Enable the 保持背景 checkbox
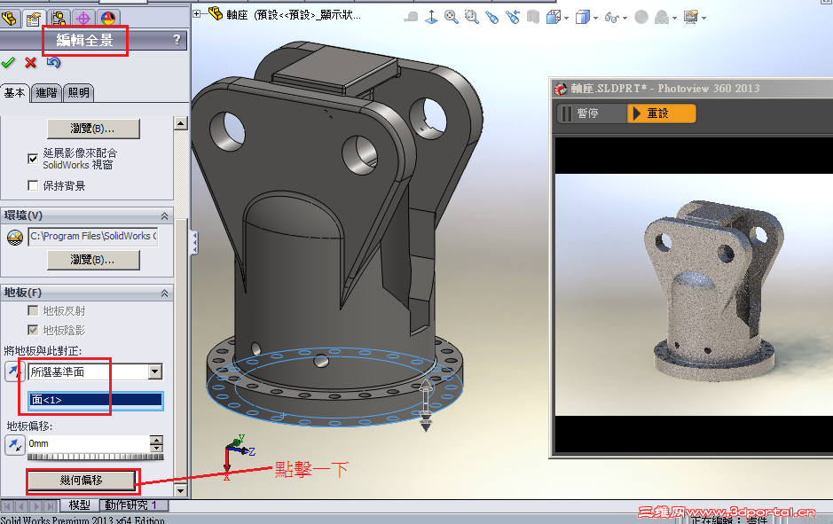This screenshot has width=833, height=524. [x=33, y=185]
